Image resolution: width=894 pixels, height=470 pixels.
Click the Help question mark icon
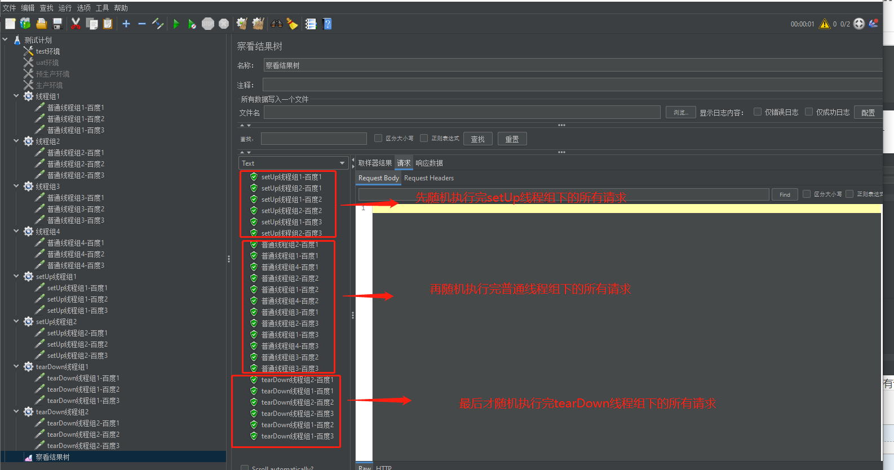click(327, 24)
